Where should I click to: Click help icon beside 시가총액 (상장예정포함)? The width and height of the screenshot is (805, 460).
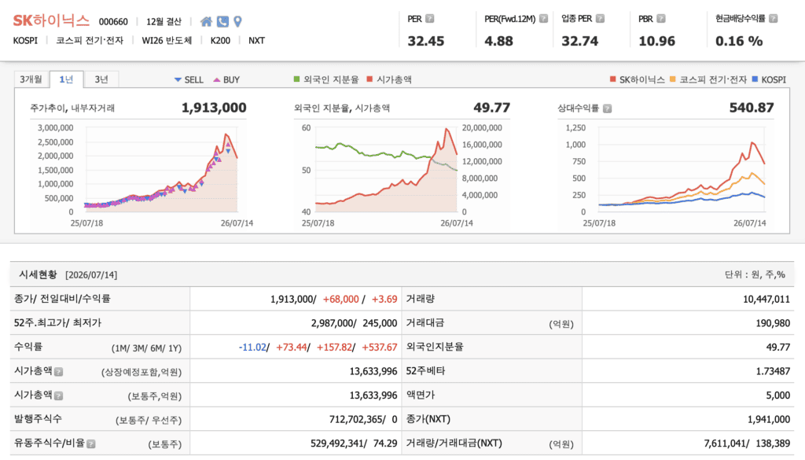coord(58,372)
